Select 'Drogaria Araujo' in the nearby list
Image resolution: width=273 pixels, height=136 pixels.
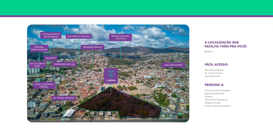[x=213, y=103]
